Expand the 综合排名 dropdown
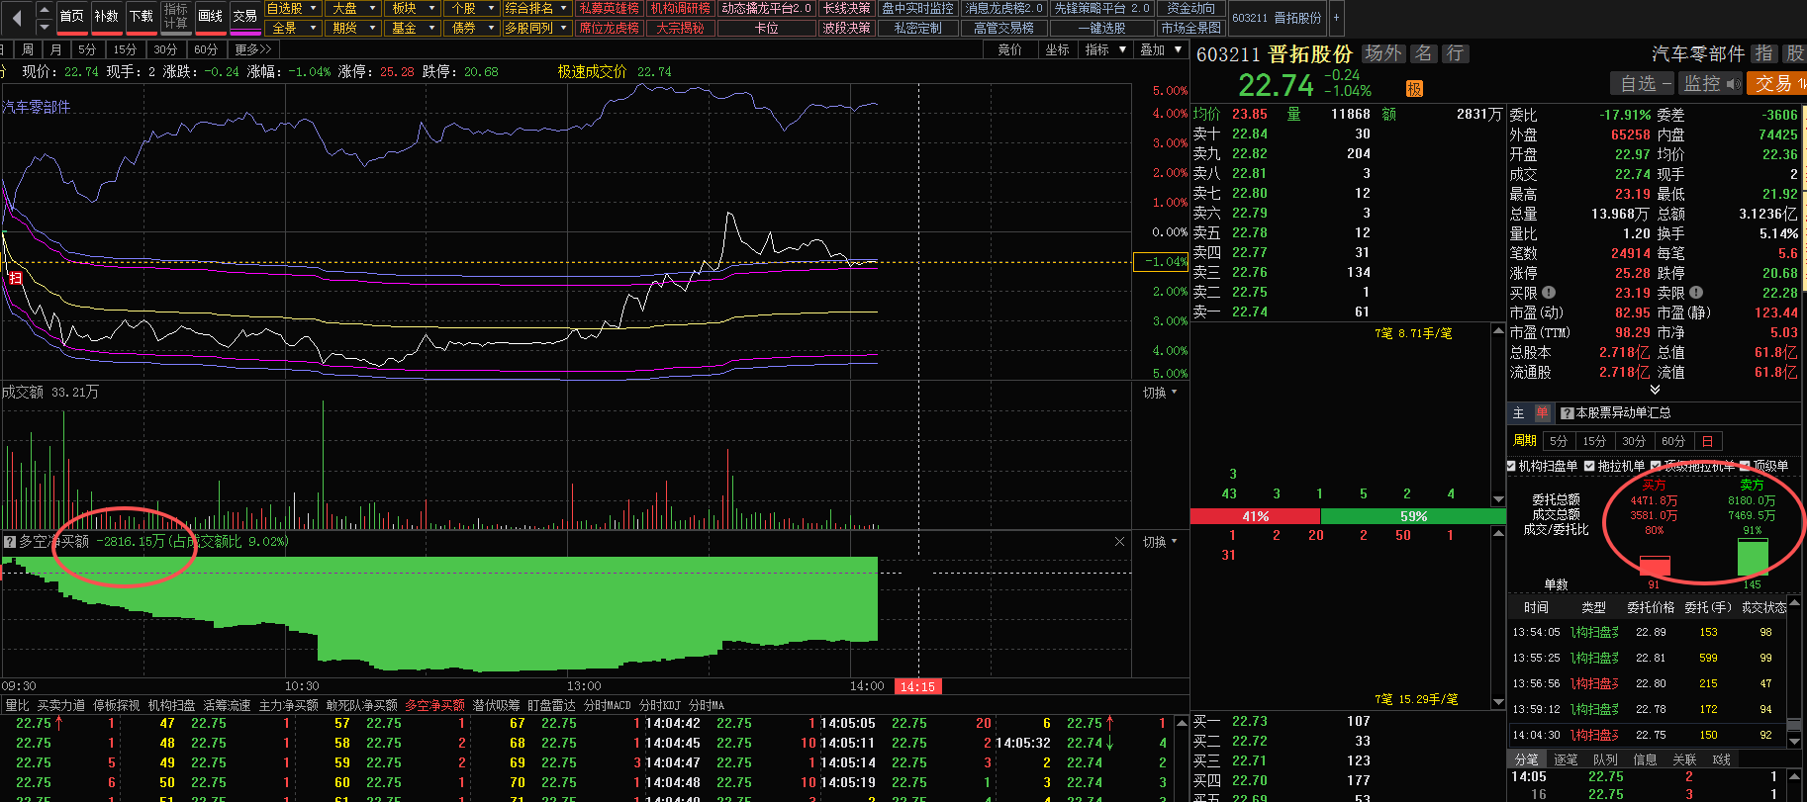1807x802 pixels. pyautogui.click(x=536, y=8)
